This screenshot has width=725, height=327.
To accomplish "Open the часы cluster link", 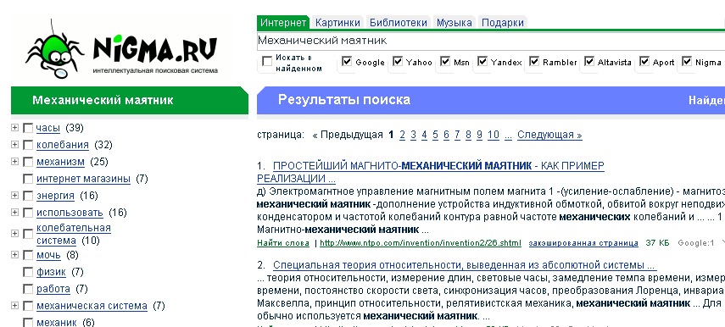I will [48, 128].
